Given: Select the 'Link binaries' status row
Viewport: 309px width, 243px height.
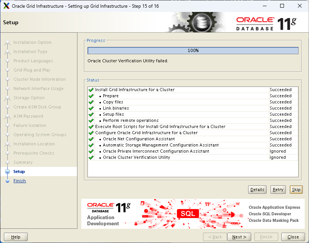Looking at the screenshot, I should pos(193,108).
